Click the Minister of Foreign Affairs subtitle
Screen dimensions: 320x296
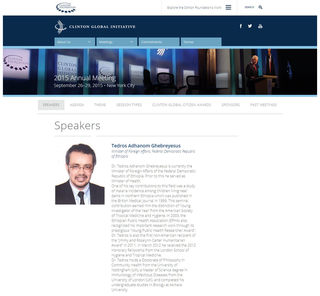click(153, 154)
